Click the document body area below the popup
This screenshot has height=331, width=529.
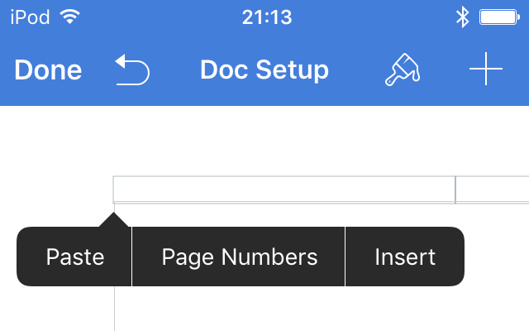(x=321, y=308)
